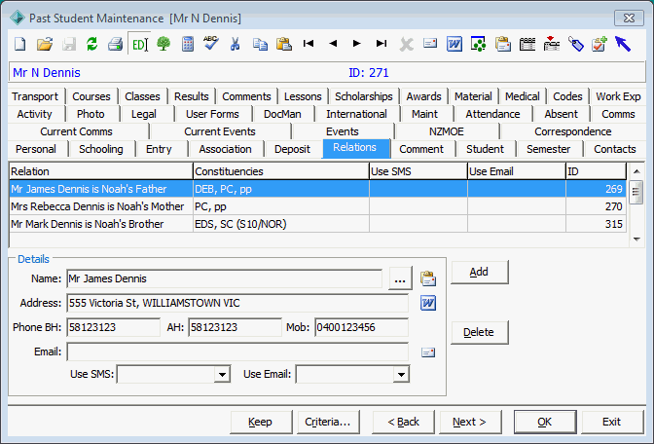The height and width of the screenshot is (444, 654).
Task: Open the Medical tab
Action: [523, 96]
